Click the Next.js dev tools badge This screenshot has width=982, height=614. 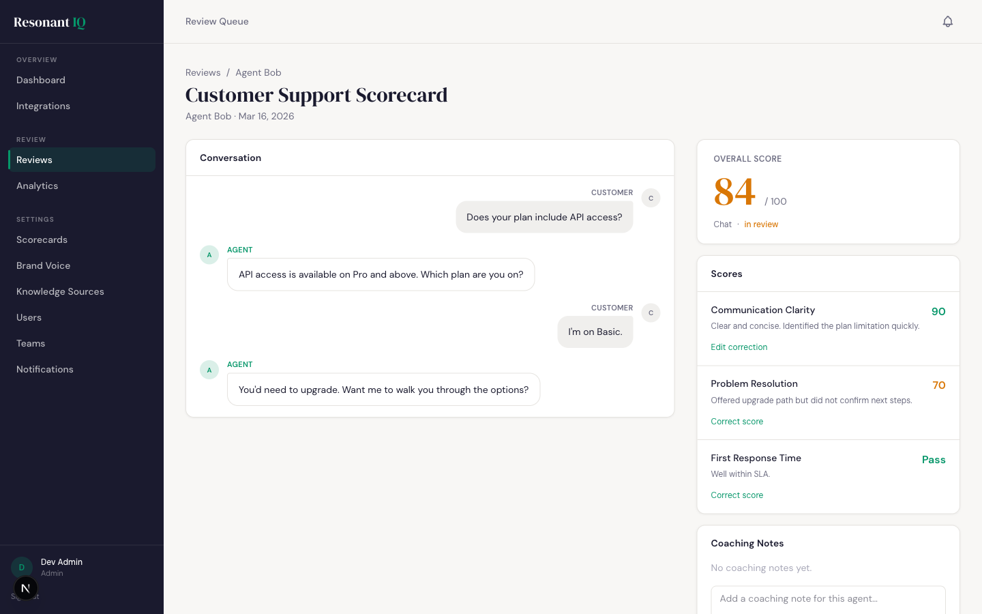tap(25, 588)
